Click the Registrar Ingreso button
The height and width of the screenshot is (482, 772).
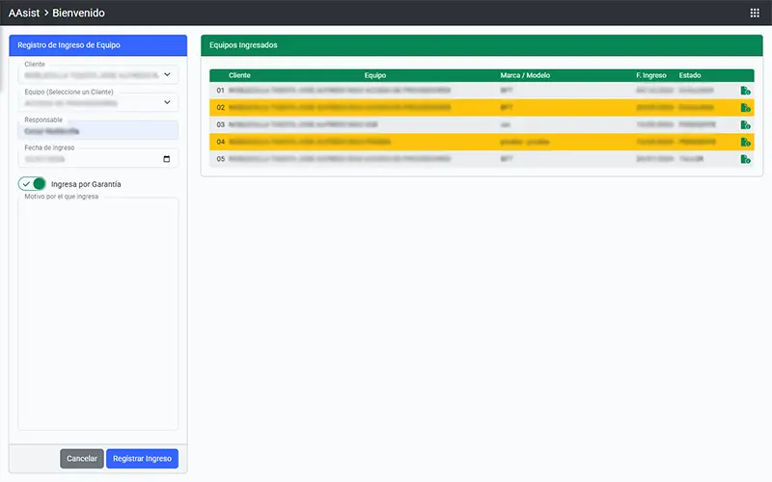[142, 459]
